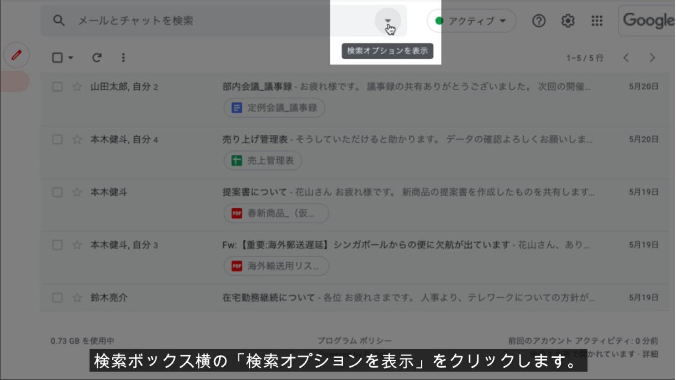Open the settings gear icon

click(x=567, y=21)
